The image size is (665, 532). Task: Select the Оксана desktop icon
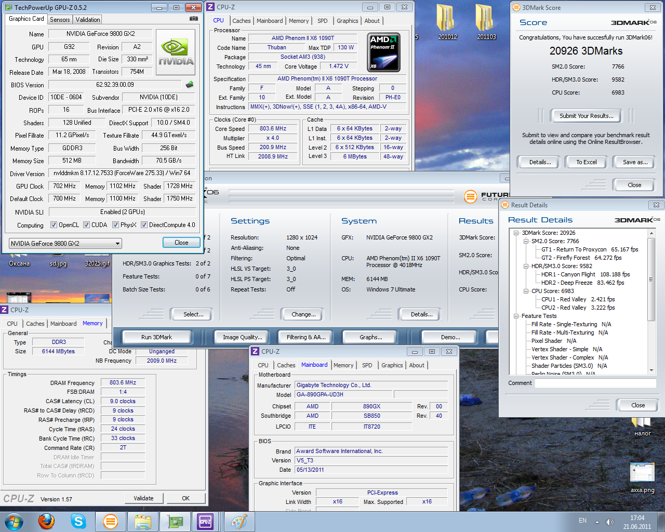19,263
